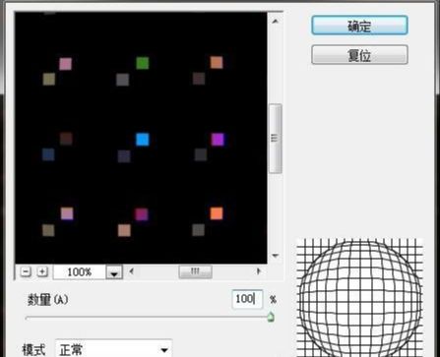This screenshot has width=440, height=357.
Task: Click the bright purple square in preview
Action: pos(218,140)
